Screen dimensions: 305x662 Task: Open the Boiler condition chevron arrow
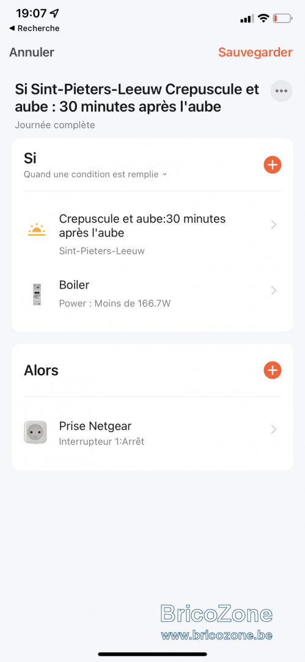pos(274,291)
